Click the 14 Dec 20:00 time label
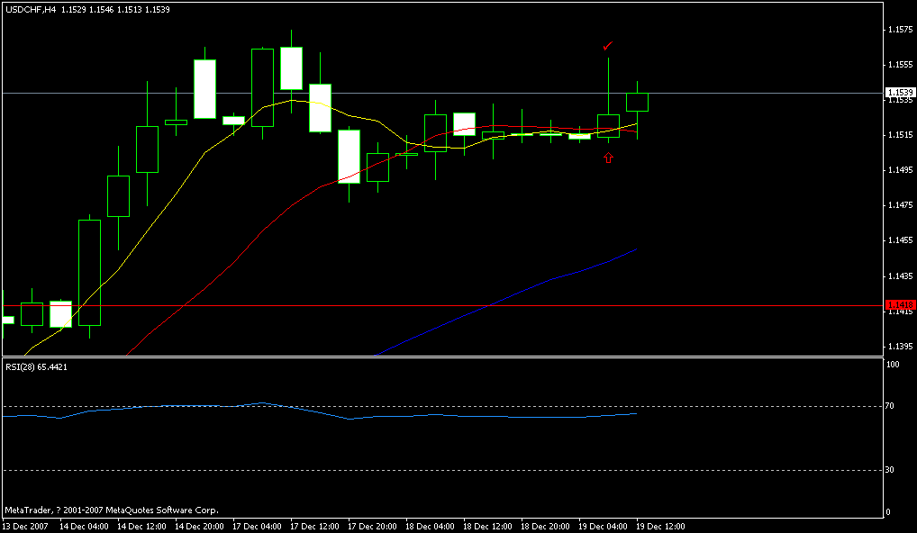The width and height of the screenshot is (917, 533). click(x=199, y=527)
